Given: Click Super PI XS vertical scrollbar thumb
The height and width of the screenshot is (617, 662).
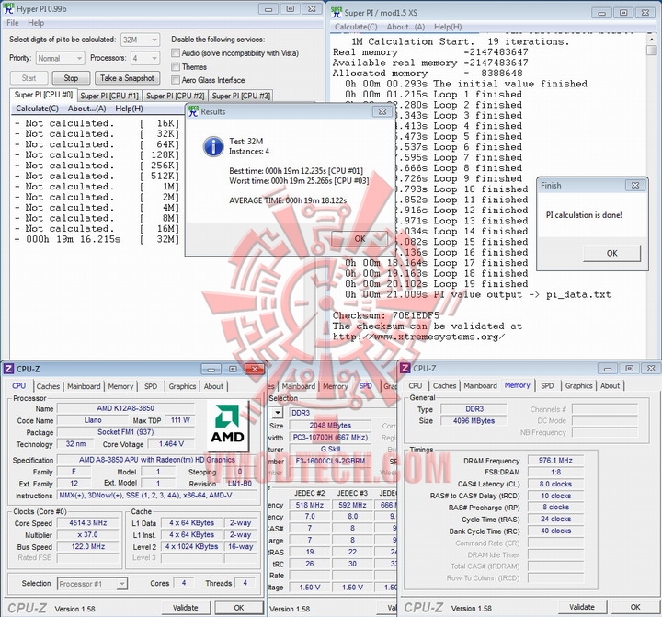Looking at the screenshot, I should 652,50.
